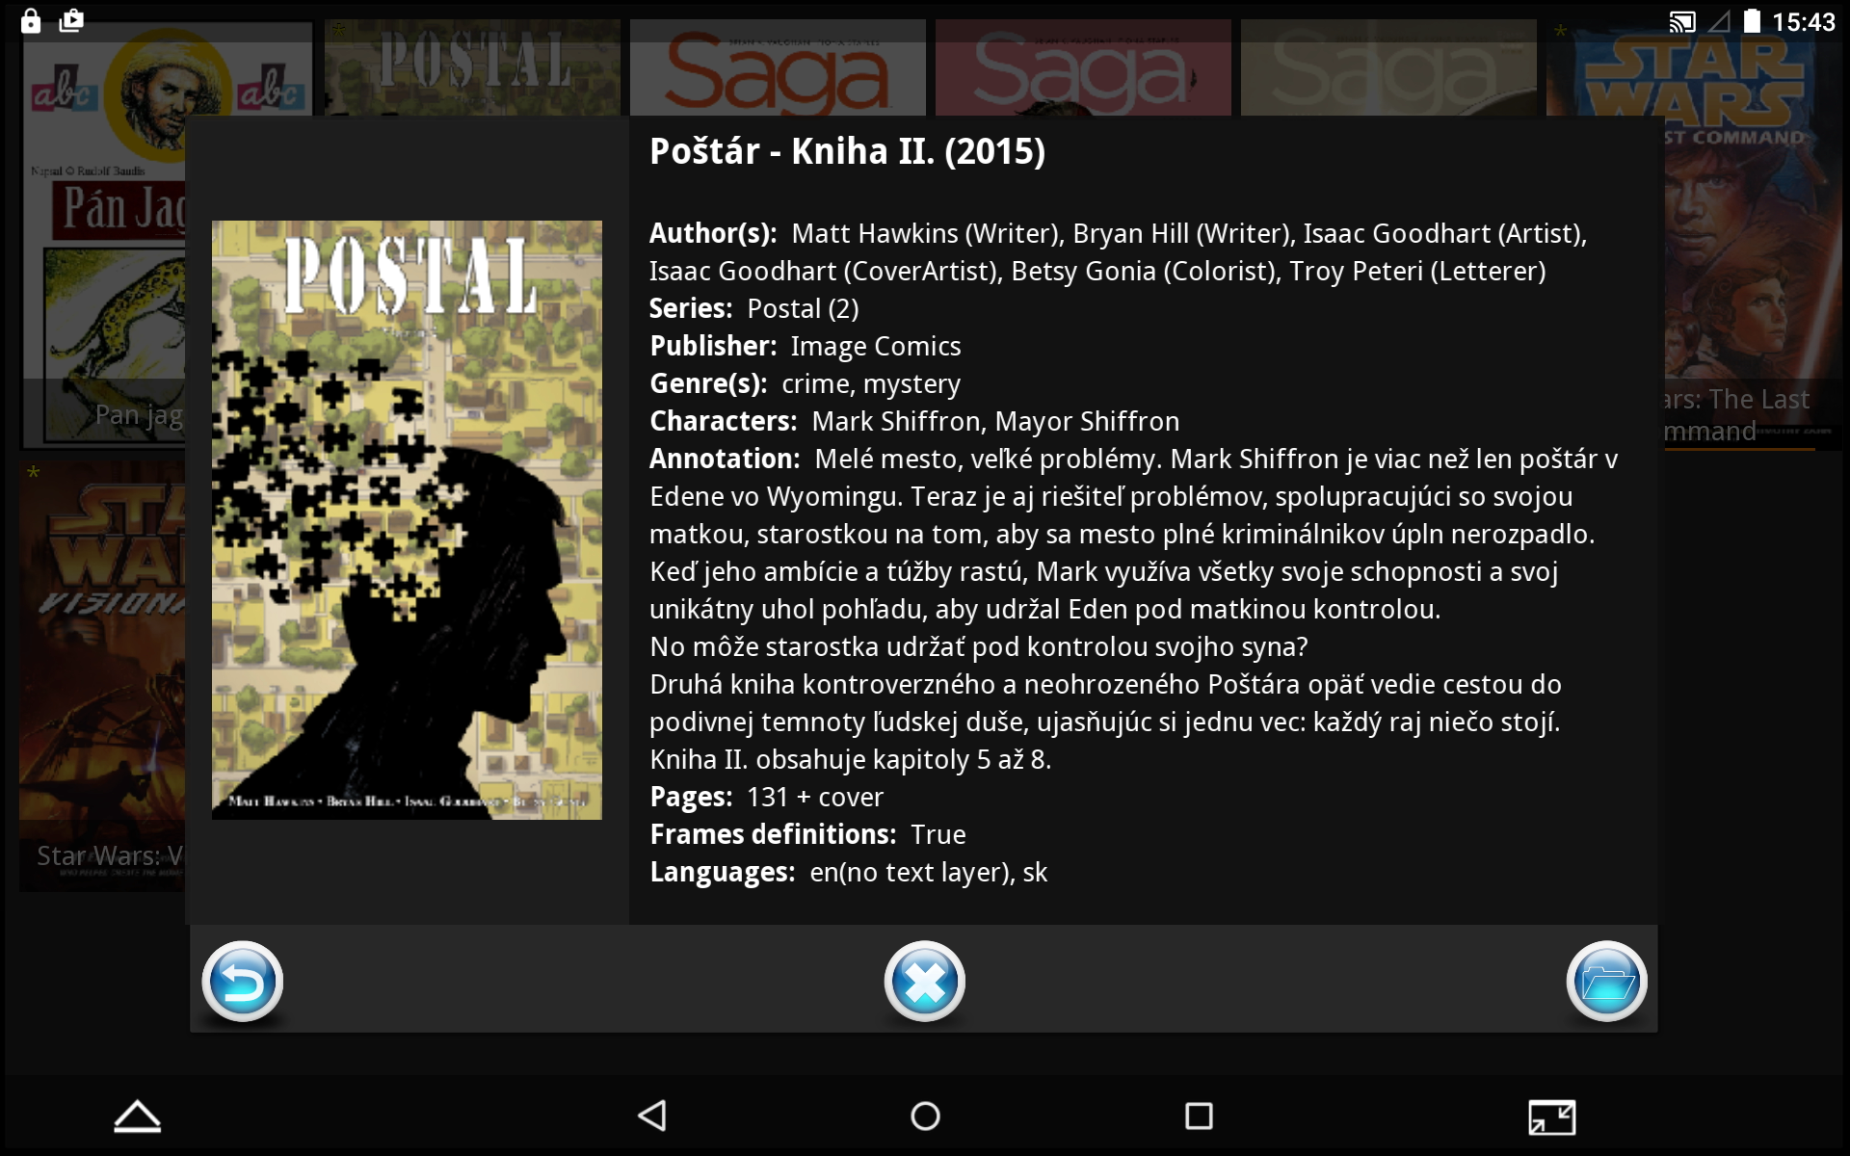
Task: Tap the Android home circle button
Action: pos(925,1116)
